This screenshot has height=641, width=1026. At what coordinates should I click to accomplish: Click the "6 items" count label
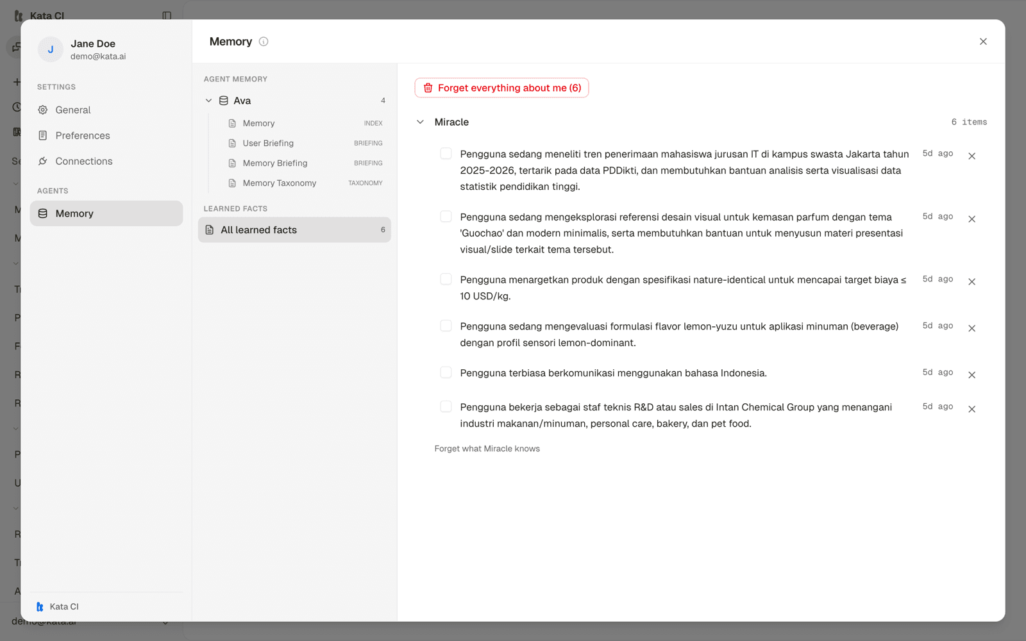click(969, 122)
